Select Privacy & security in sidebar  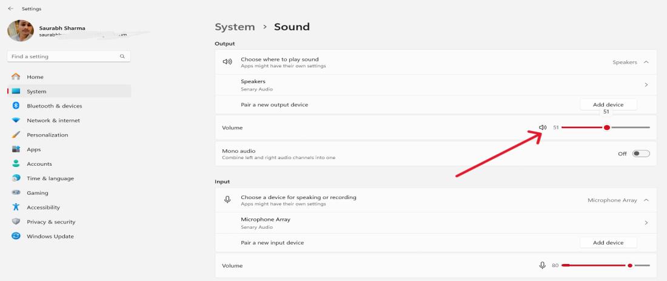click(52, 222)
